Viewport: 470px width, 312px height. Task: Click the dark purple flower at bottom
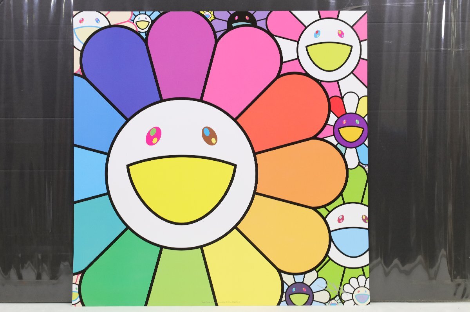point(299,294)
